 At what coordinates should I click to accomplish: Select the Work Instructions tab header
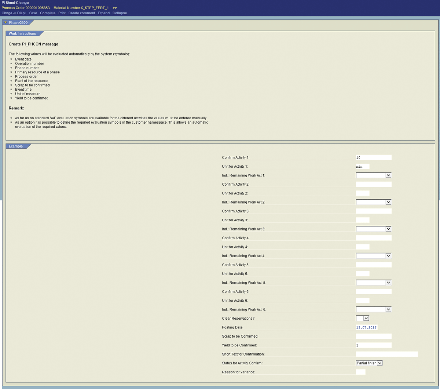pyautogui.click(x=22, y=33)
